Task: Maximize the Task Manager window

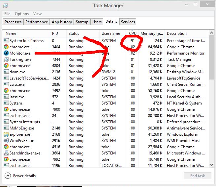Action: (x=196, y=4)
